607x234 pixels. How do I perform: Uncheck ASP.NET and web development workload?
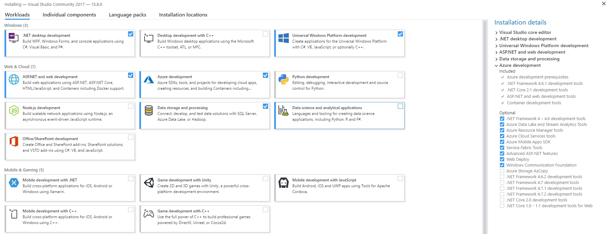(131, 75)
